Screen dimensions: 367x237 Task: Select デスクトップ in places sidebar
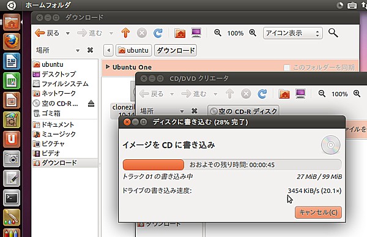pos(65,74)
